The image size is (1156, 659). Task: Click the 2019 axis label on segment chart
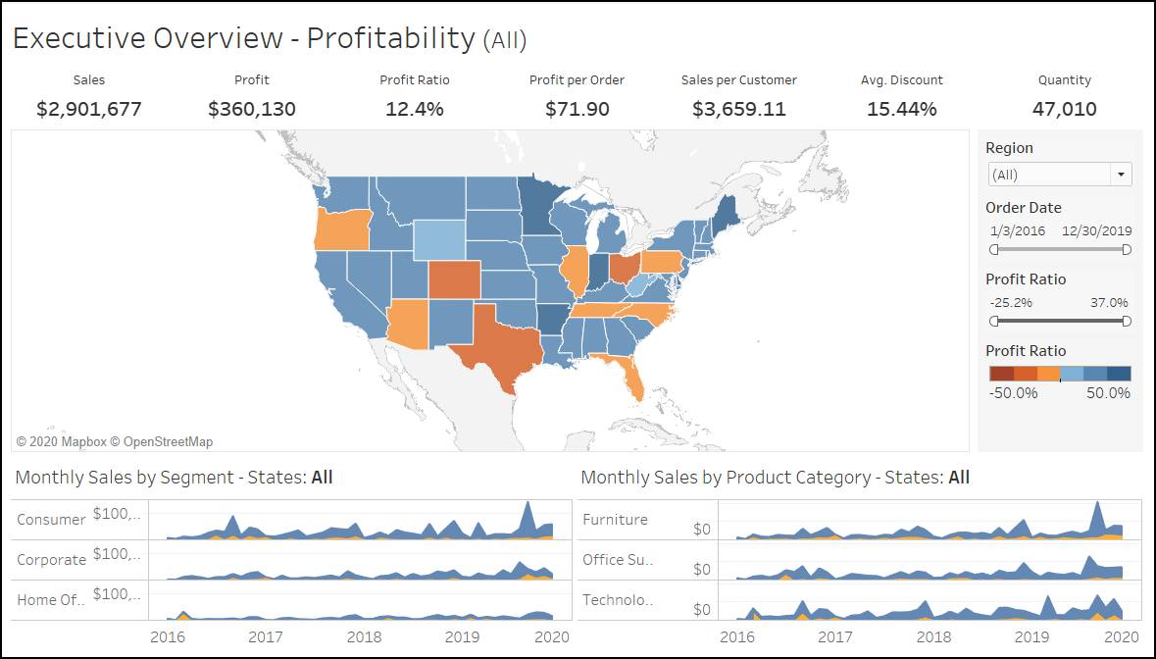click(x=464, y=636)
